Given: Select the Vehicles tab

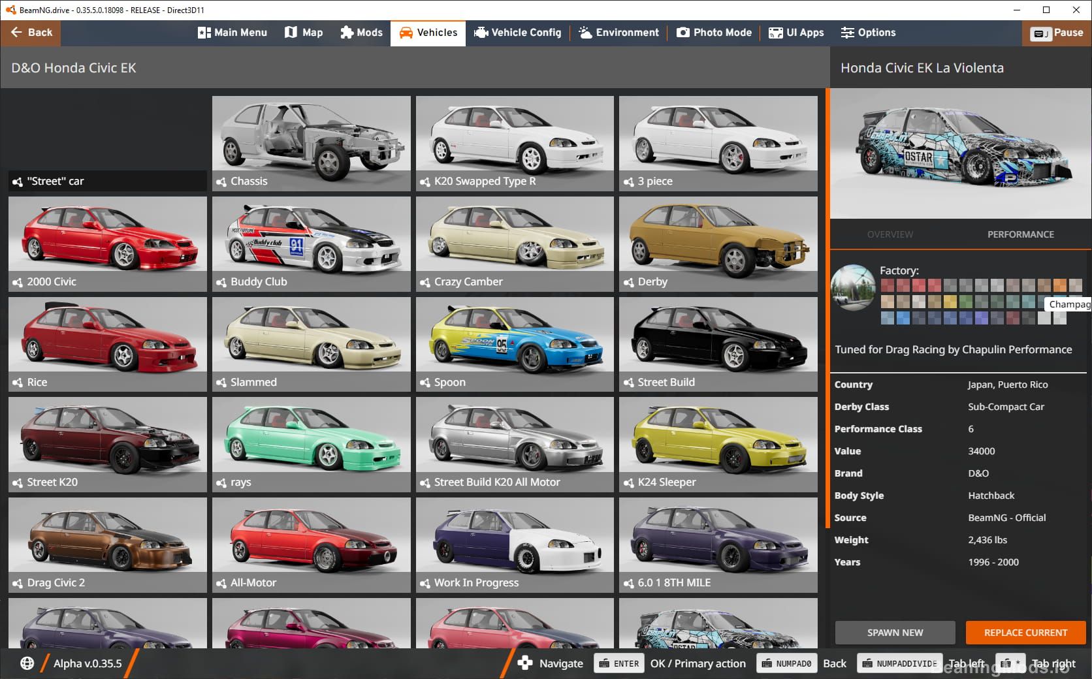Looking at the screenshot, I should pos(428,33).
